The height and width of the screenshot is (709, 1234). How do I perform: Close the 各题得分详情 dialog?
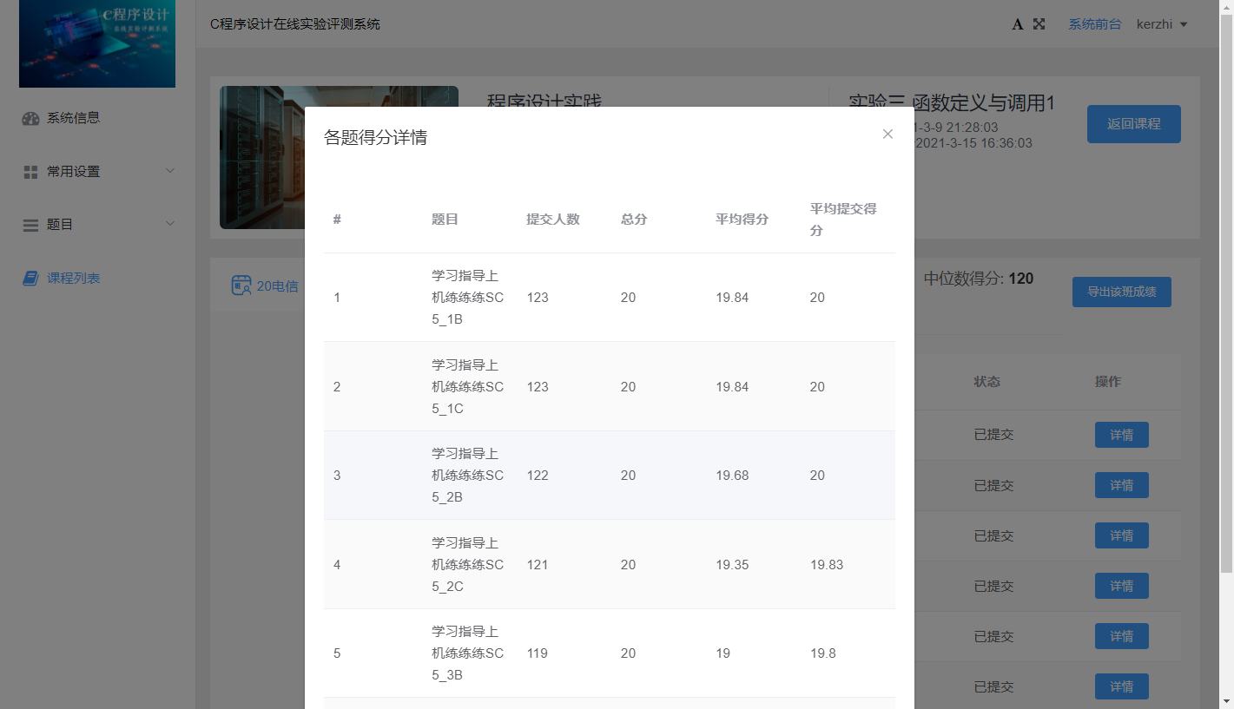(888, 134)
